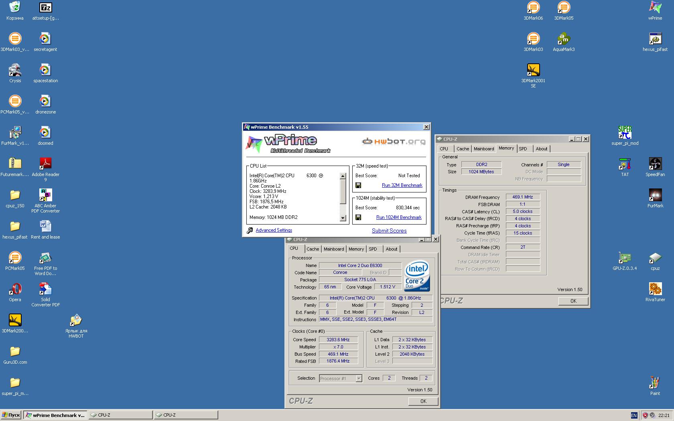The width and height of the screenshot is (674, 421).
Task: Click the Run 32M Benchmark link
Action: tap(402, 185)
